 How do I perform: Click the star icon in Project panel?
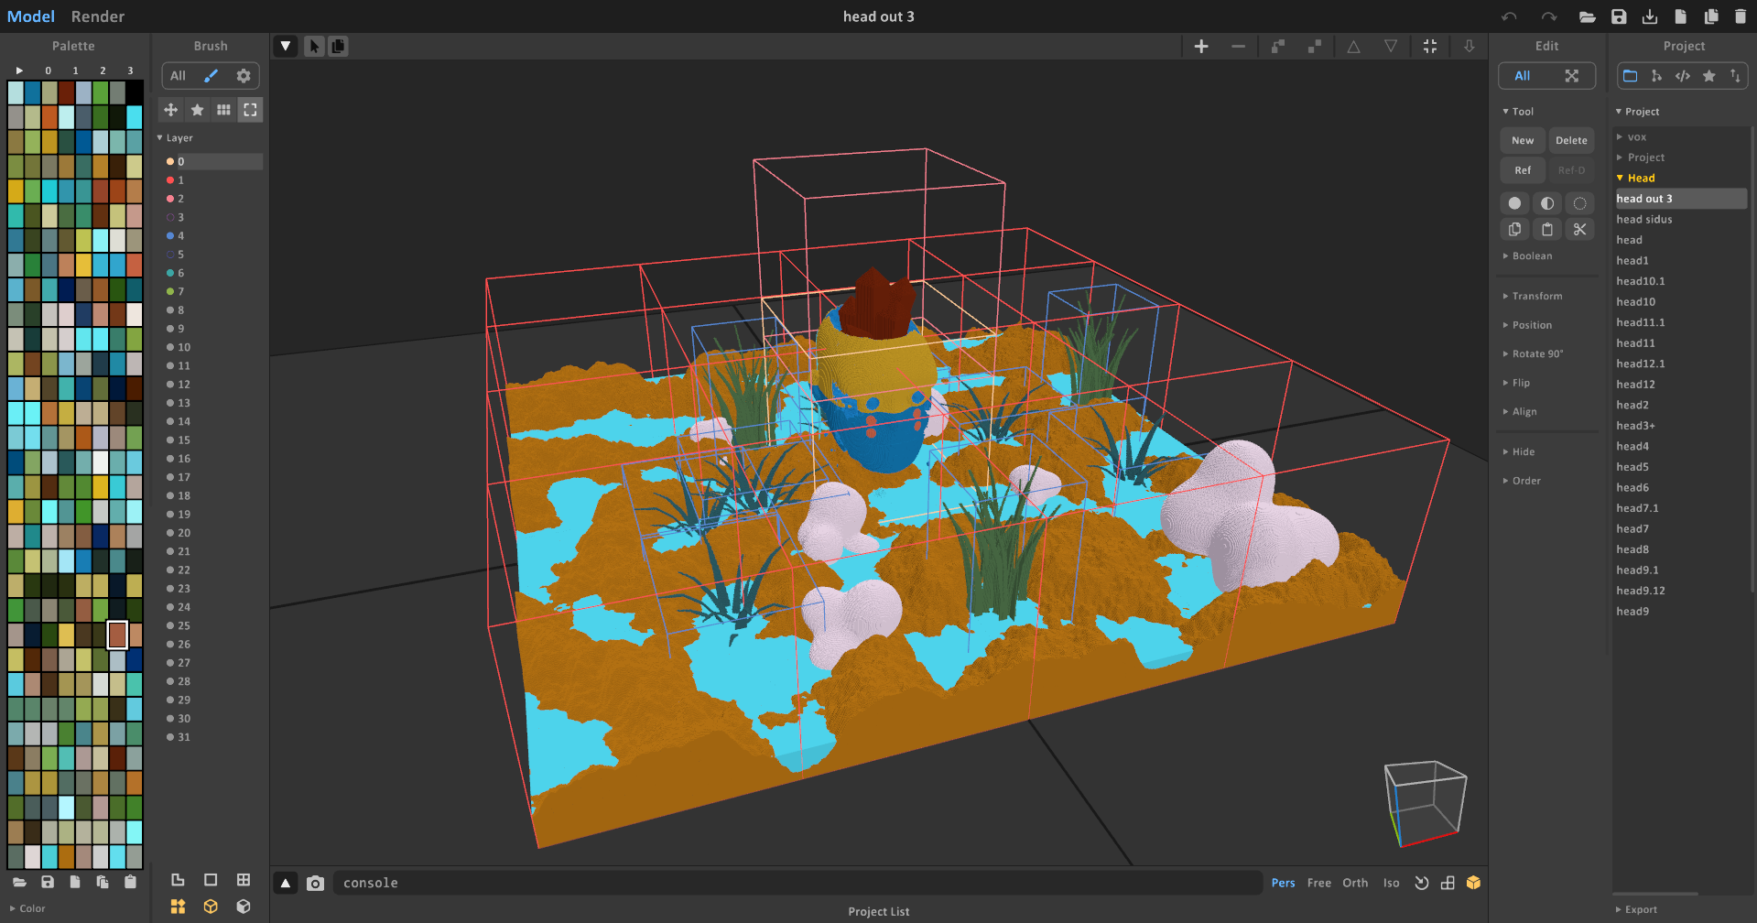click(x=1708, y=76)
